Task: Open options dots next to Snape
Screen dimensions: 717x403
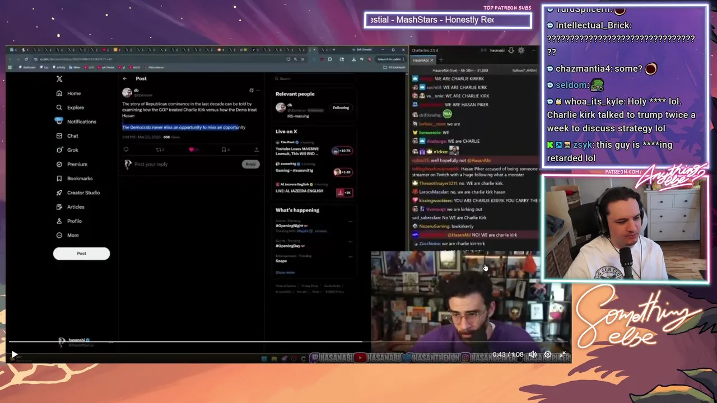Action: (350, 257)
